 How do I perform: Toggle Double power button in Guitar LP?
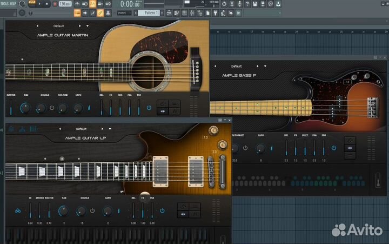click(x=92, y=211)
